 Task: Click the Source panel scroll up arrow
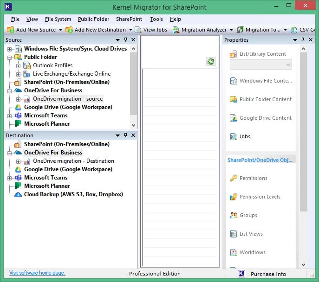(x=133, y=49)
